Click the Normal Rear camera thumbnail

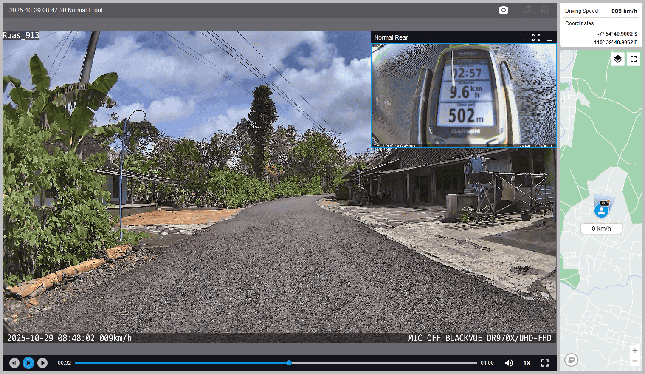point(464,96)
